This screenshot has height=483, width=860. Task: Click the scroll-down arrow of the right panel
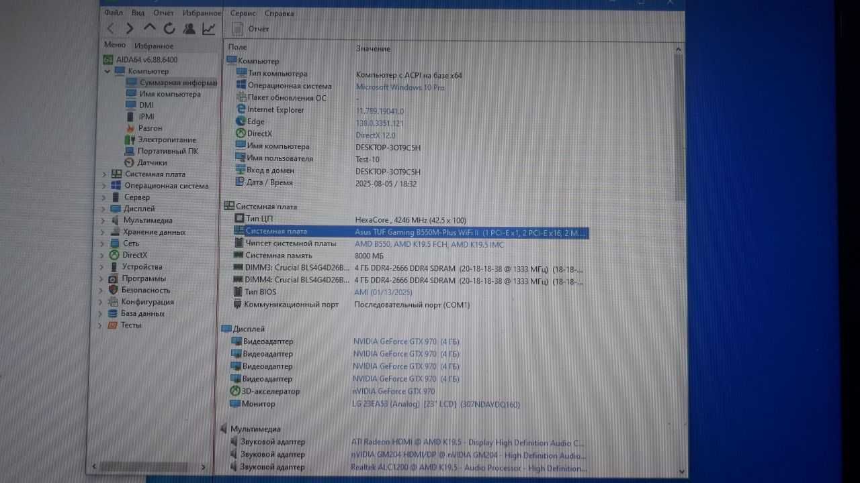pos(681,472)
